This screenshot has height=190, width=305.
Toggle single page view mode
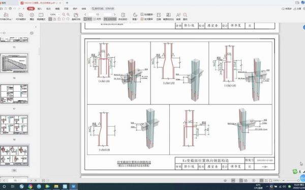[x=88, y=19]
